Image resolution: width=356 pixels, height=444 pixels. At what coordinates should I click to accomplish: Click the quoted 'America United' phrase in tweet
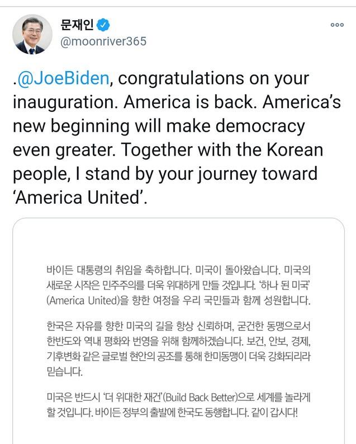click(x=78, y=198)
